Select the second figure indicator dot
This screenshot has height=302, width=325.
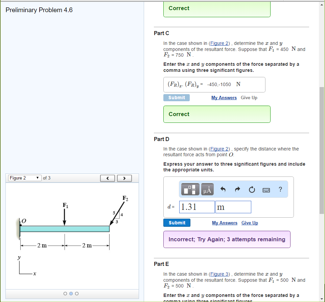71,294
